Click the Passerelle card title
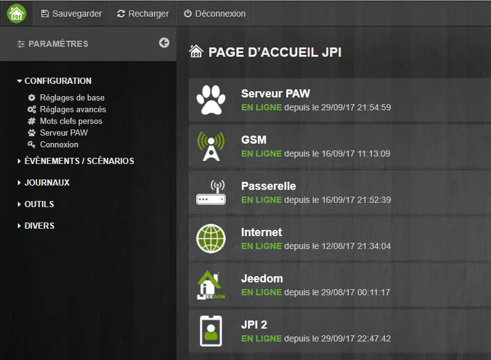This screenshot has width=491, height=360. coord(268,186)
